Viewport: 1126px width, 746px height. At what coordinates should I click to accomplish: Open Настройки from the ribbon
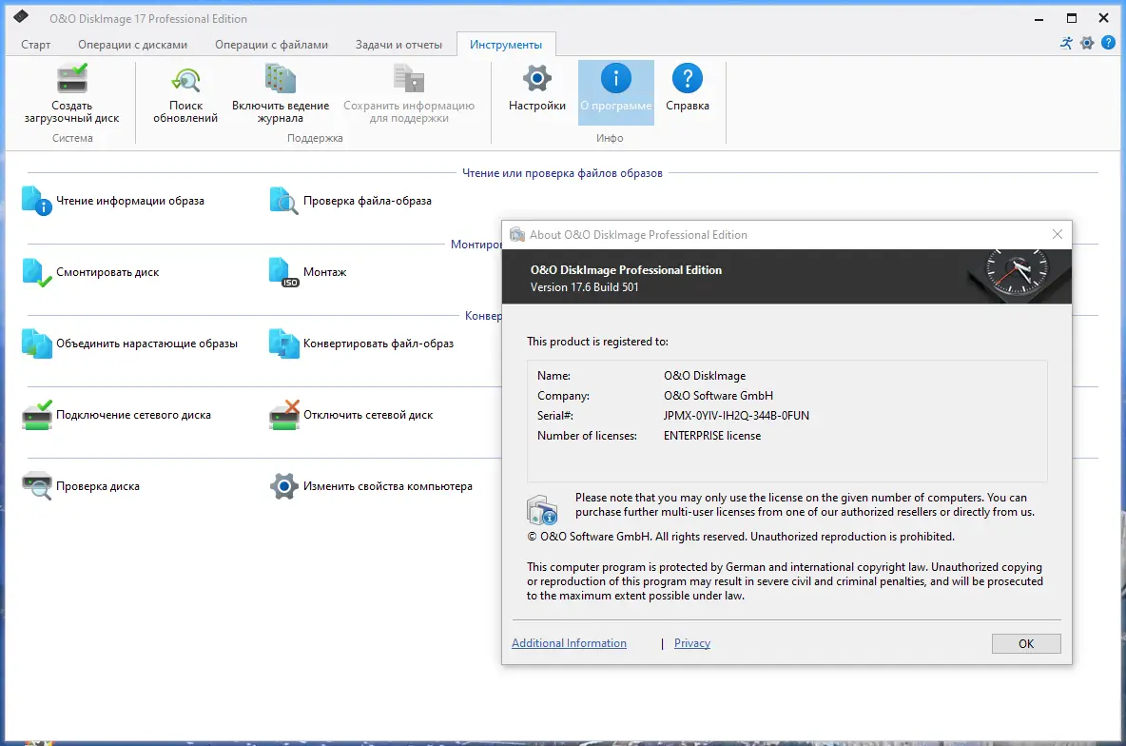(535, 91)
